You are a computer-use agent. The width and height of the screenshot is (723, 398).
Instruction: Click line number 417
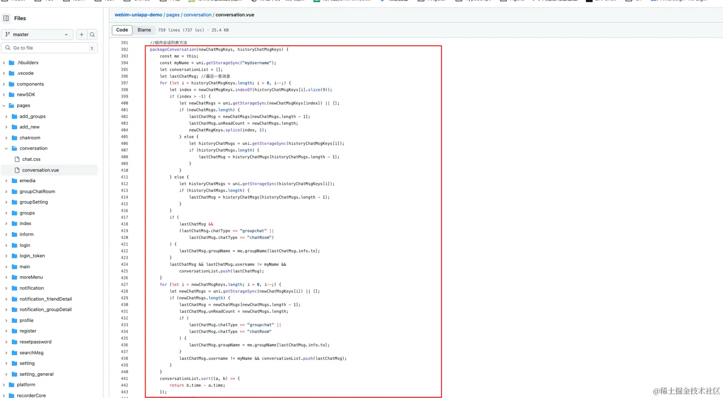point(124,217)
